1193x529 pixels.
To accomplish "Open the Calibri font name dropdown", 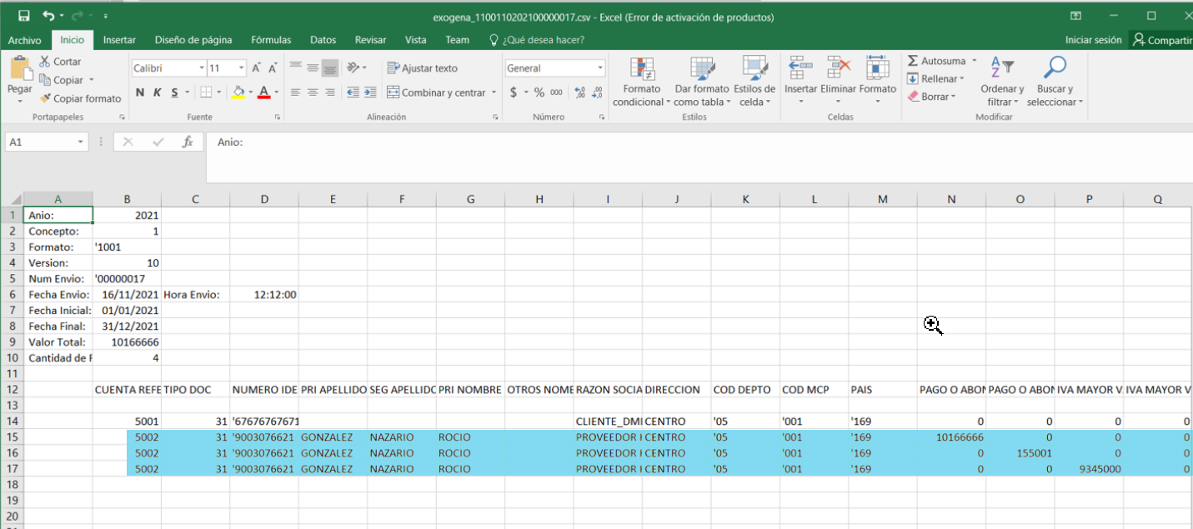I will pos(201,68).
